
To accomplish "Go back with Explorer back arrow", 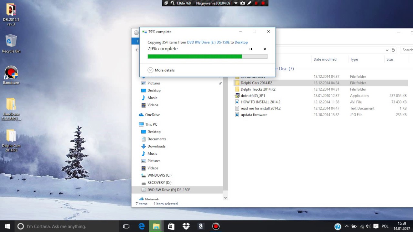I will click(137, 50).
